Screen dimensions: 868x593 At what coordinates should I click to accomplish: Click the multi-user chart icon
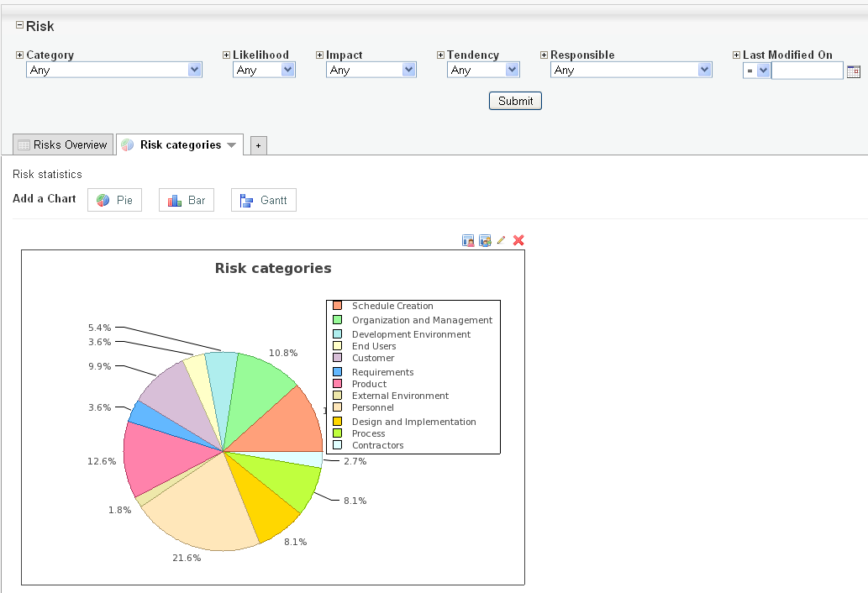tap(485, 241)
